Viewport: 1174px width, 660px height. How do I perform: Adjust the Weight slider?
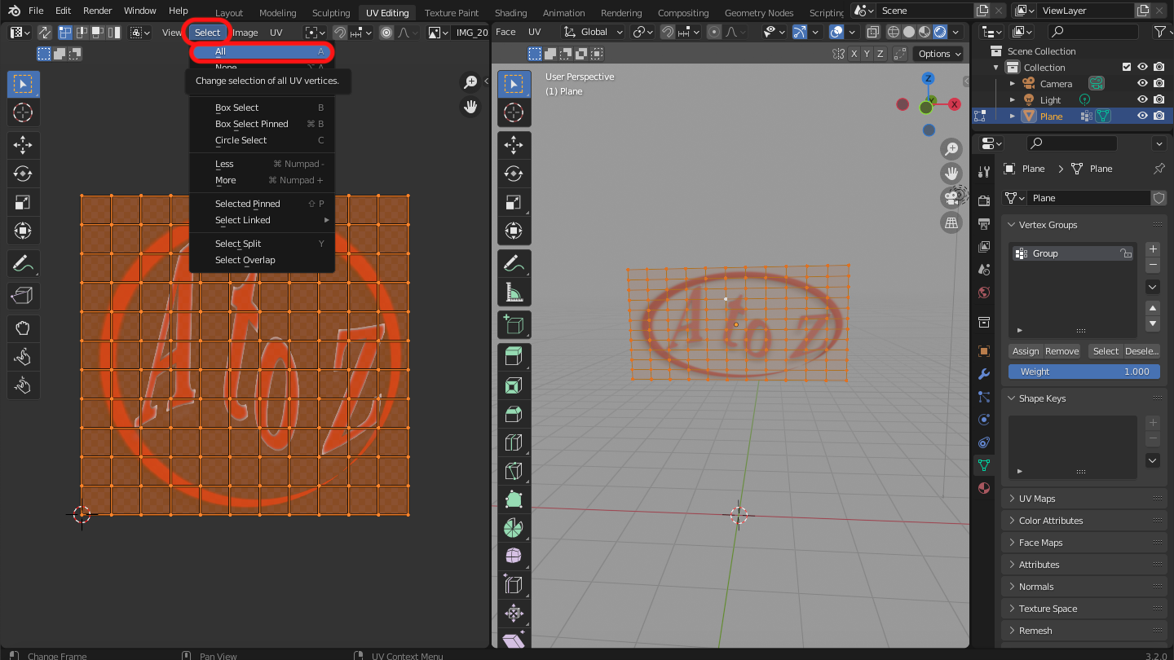coord(1084,372)
